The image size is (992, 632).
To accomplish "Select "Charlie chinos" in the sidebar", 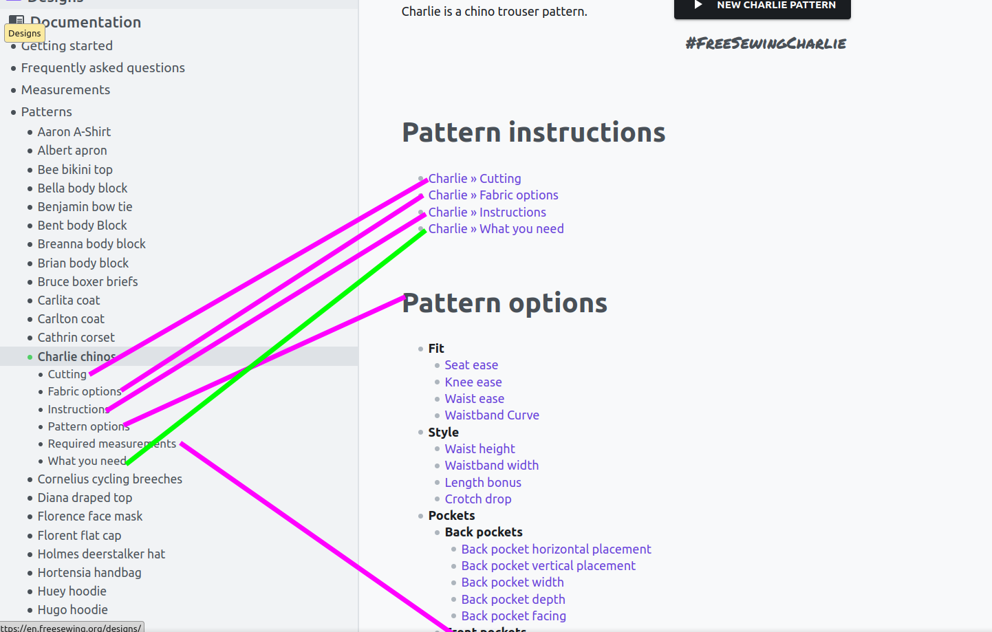I will point(76,356).
